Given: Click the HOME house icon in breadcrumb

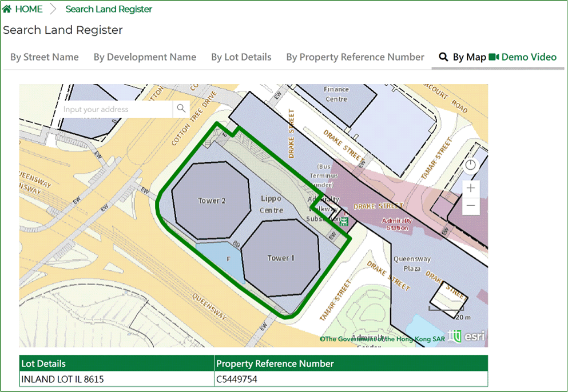Looking at the screenshot, I should point(7,9).
